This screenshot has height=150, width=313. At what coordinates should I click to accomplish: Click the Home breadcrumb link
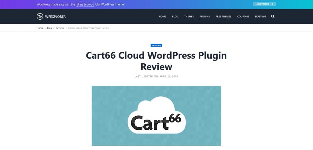pos(40,28)
